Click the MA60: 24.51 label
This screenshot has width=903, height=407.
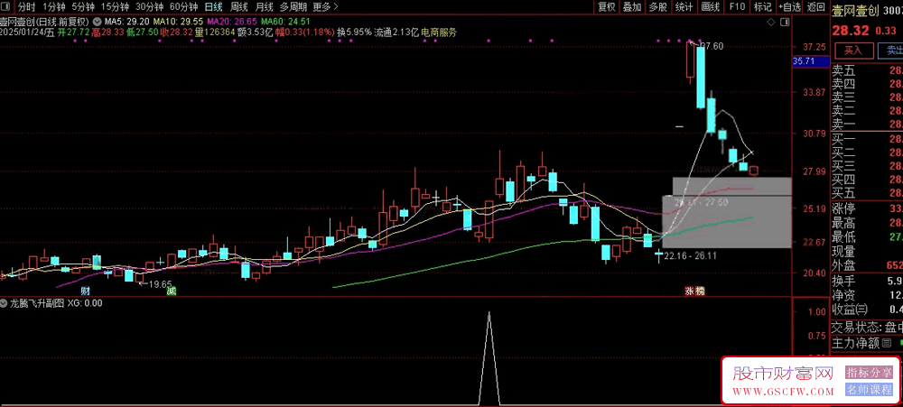[285, 22]
